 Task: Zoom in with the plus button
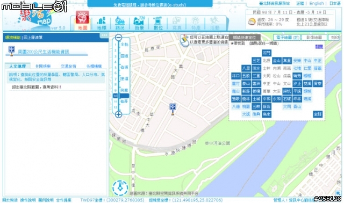coord(118,114)
